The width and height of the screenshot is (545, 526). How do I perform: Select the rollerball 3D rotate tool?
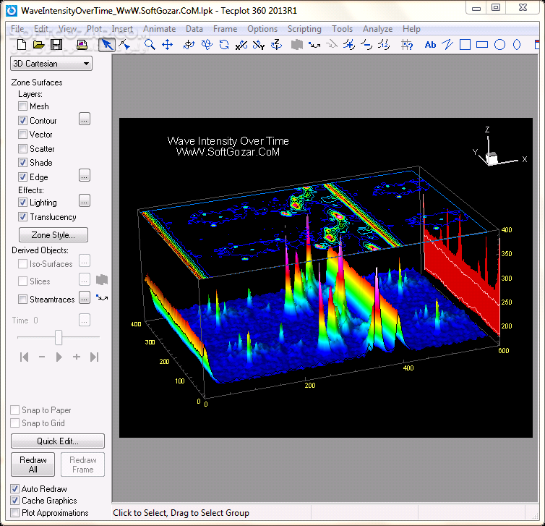[x=207, y=45]
